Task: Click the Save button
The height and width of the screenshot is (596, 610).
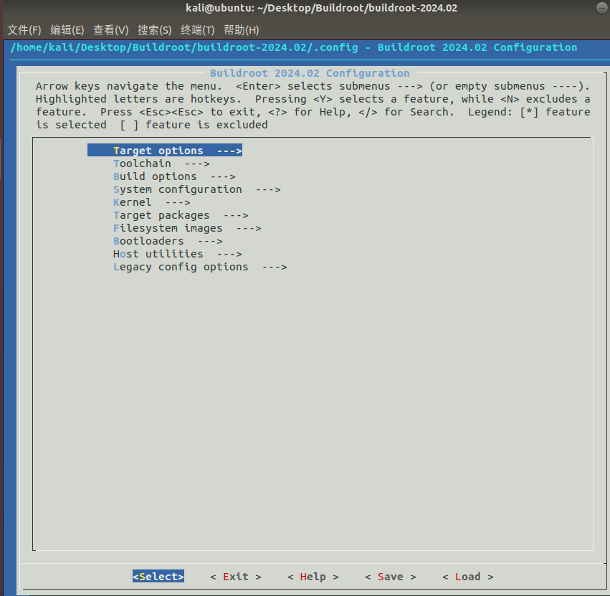Action: pos(391,577)
